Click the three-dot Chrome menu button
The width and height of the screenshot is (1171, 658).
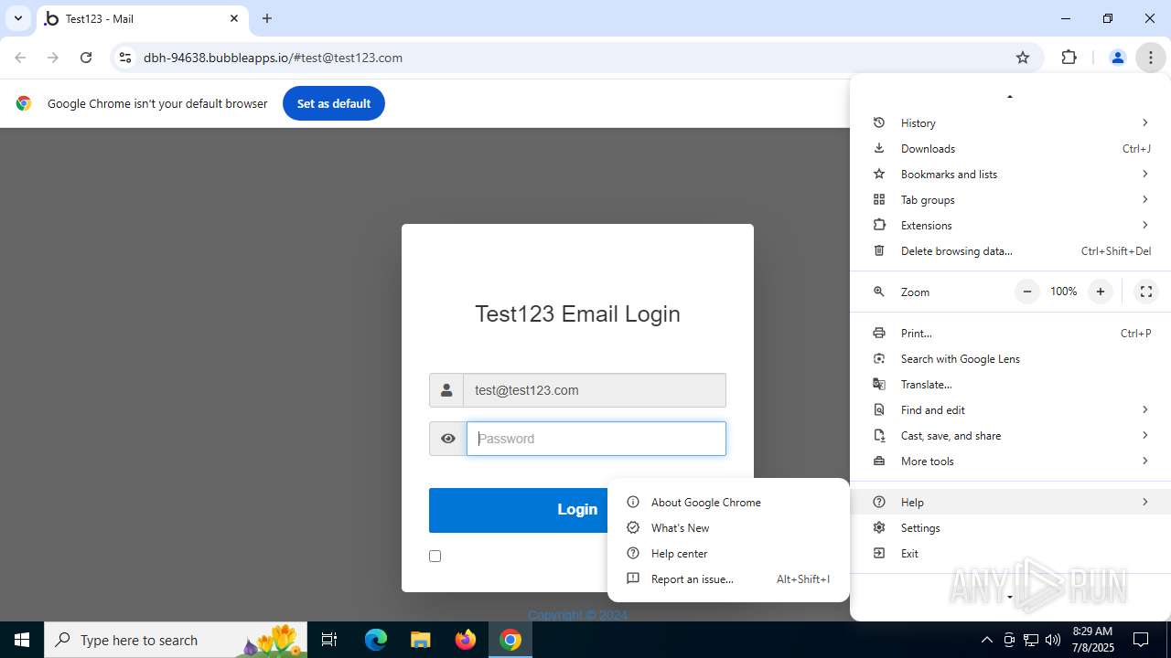[1150, 58]
